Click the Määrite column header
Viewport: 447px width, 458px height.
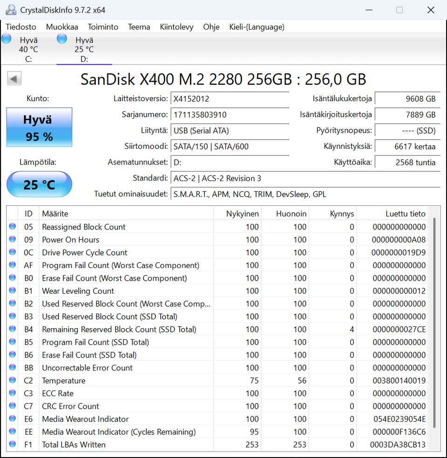tap(126, 214)
